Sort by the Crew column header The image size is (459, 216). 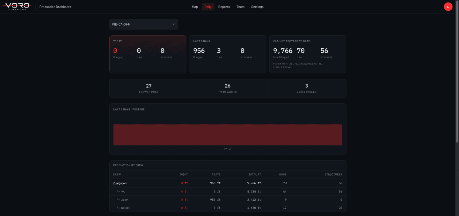(x=117, y=174)
